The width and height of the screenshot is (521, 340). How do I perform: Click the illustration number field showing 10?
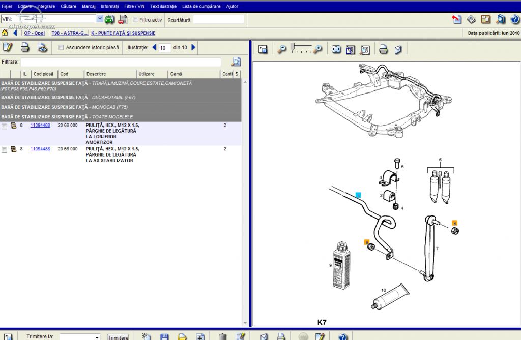[164, 48]
